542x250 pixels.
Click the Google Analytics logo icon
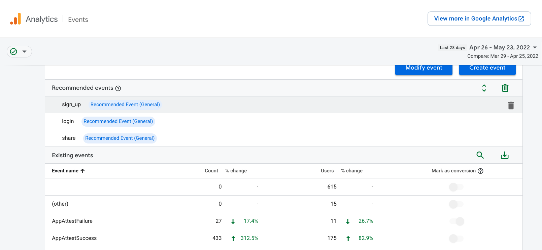[x=15, y=19]
